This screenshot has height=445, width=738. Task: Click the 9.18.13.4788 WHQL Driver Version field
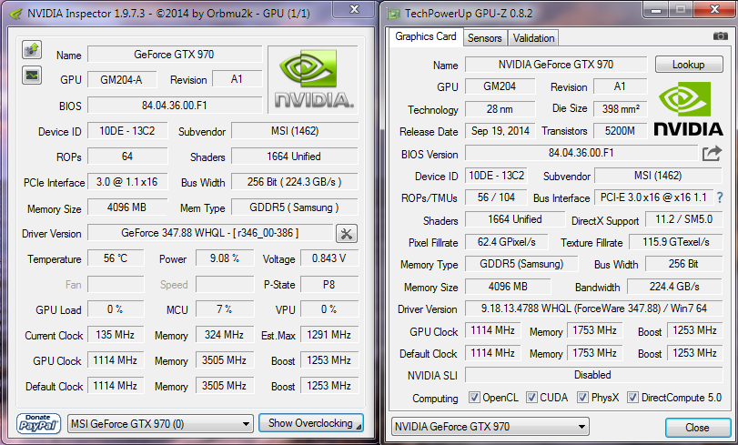click(594, 308)
